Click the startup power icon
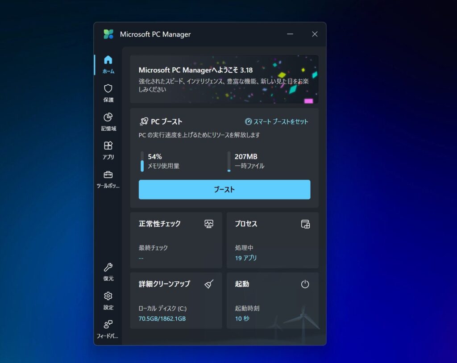The width and height of the screenshot is (457, 363). click(305, 284)
